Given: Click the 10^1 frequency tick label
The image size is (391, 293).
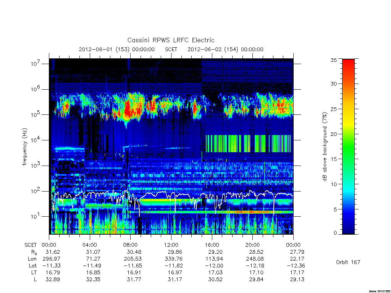Looking at the screenshot, I should pos(36,216).
